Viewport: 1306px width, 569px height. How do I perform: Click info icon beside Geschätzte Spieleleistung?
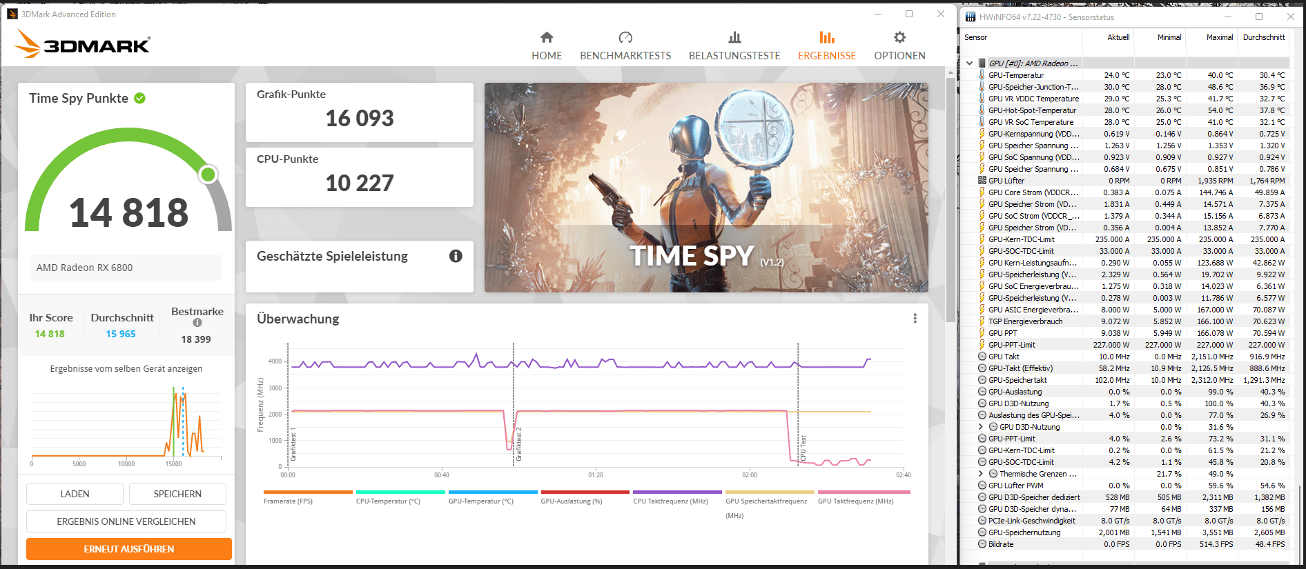(x=456, y=256)
